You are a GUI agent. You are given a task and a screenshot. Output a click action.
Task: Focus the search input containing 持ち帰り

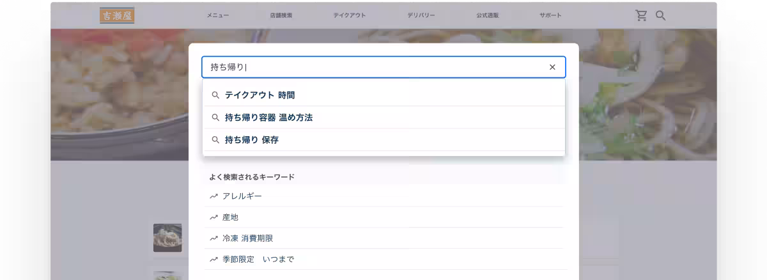pyautogui.click(x=377, y=67)
